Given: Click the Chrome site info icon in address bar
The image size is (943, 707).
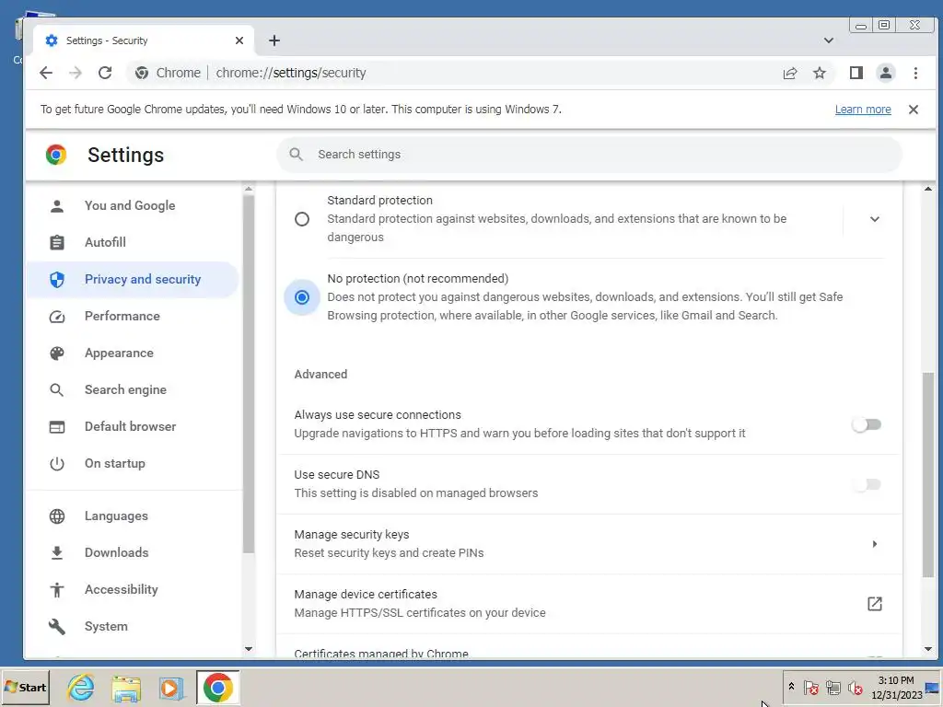Looking at the screenshot, I should pyautogui.click(x=142, y=73).
